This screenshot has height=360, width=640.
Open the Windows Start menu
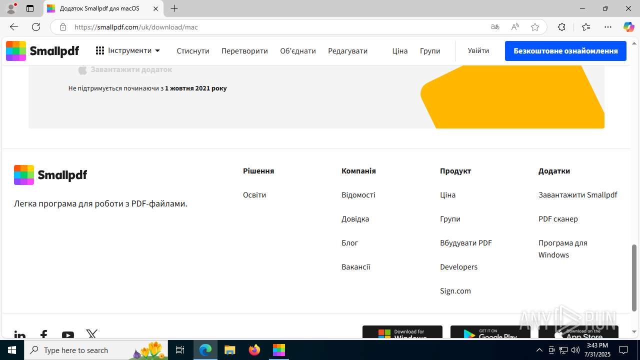[x=12, y=350]
